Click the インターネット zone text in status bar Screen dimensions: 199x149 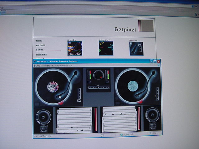[128, 134]
